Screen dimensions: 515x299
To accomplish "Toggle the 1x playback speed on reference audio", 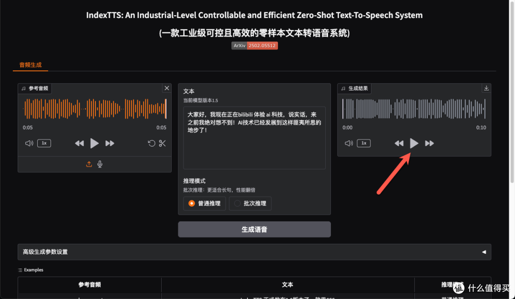I will click(x=44, y=143).
